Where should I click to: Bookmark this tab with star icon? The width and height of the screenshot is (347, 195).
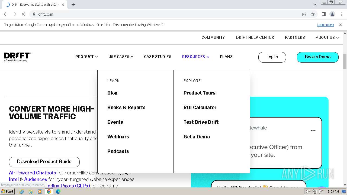click(313, 14)
